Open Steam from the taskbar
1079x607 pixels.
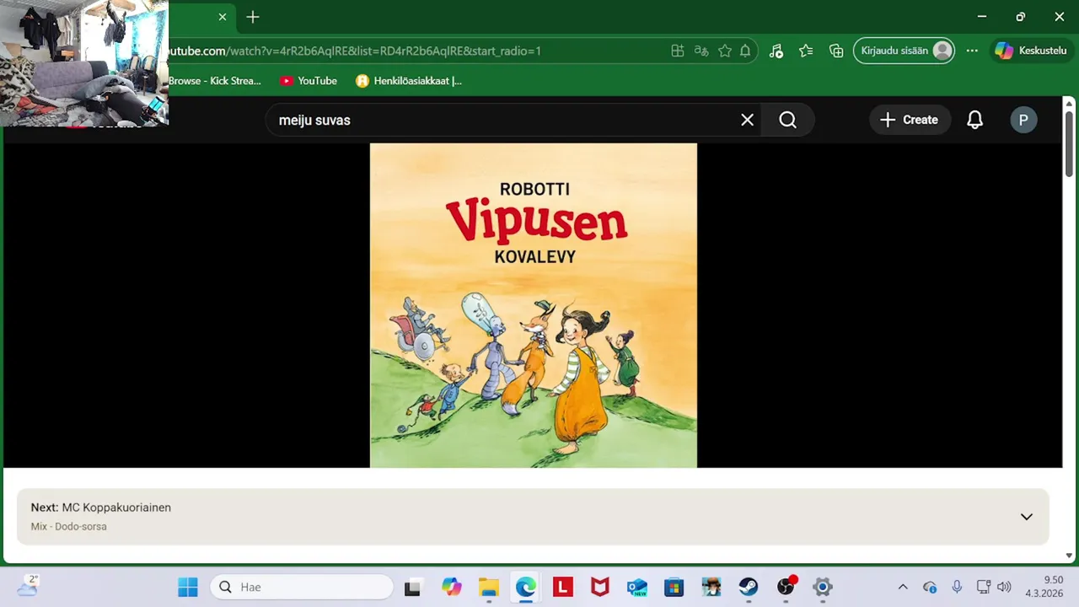(749, 587)
